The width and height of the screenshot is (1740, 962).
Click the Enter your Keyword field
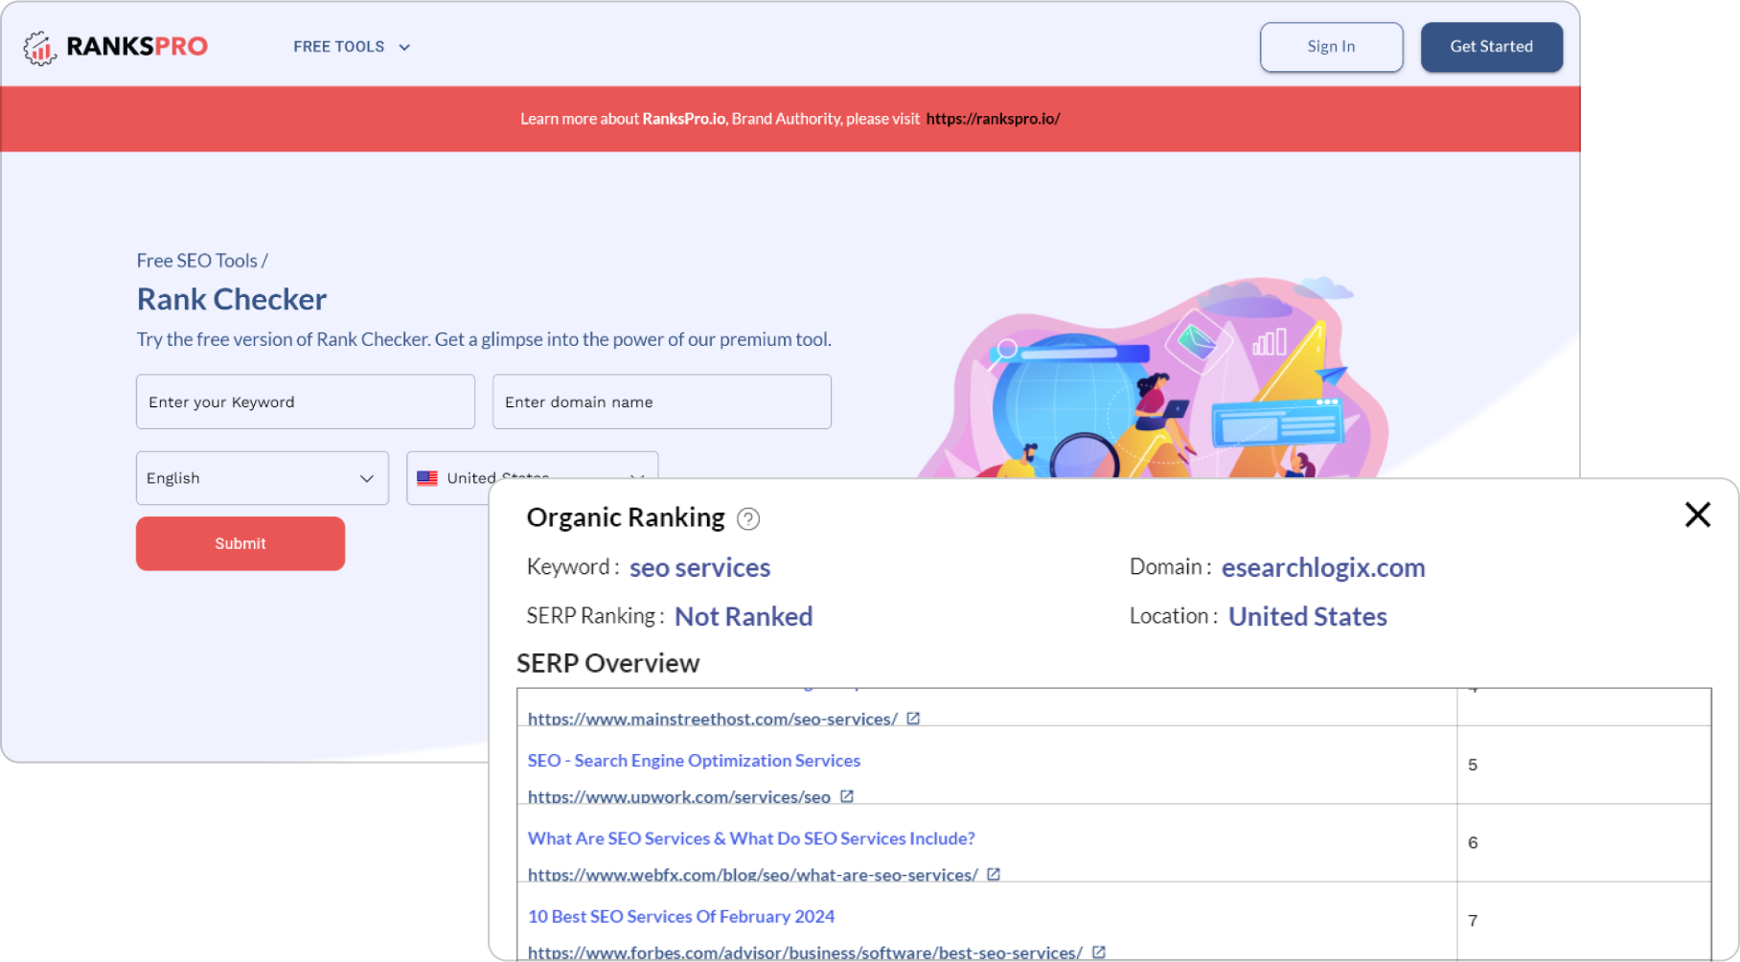(305, 401)
